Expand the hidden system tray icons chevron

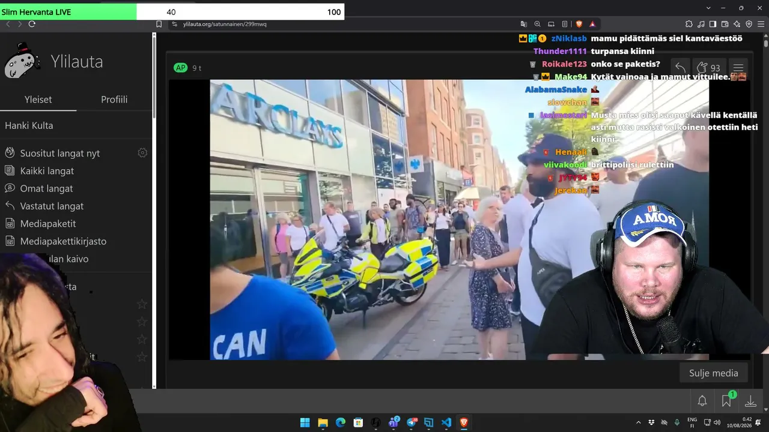[x=638, y=422]
